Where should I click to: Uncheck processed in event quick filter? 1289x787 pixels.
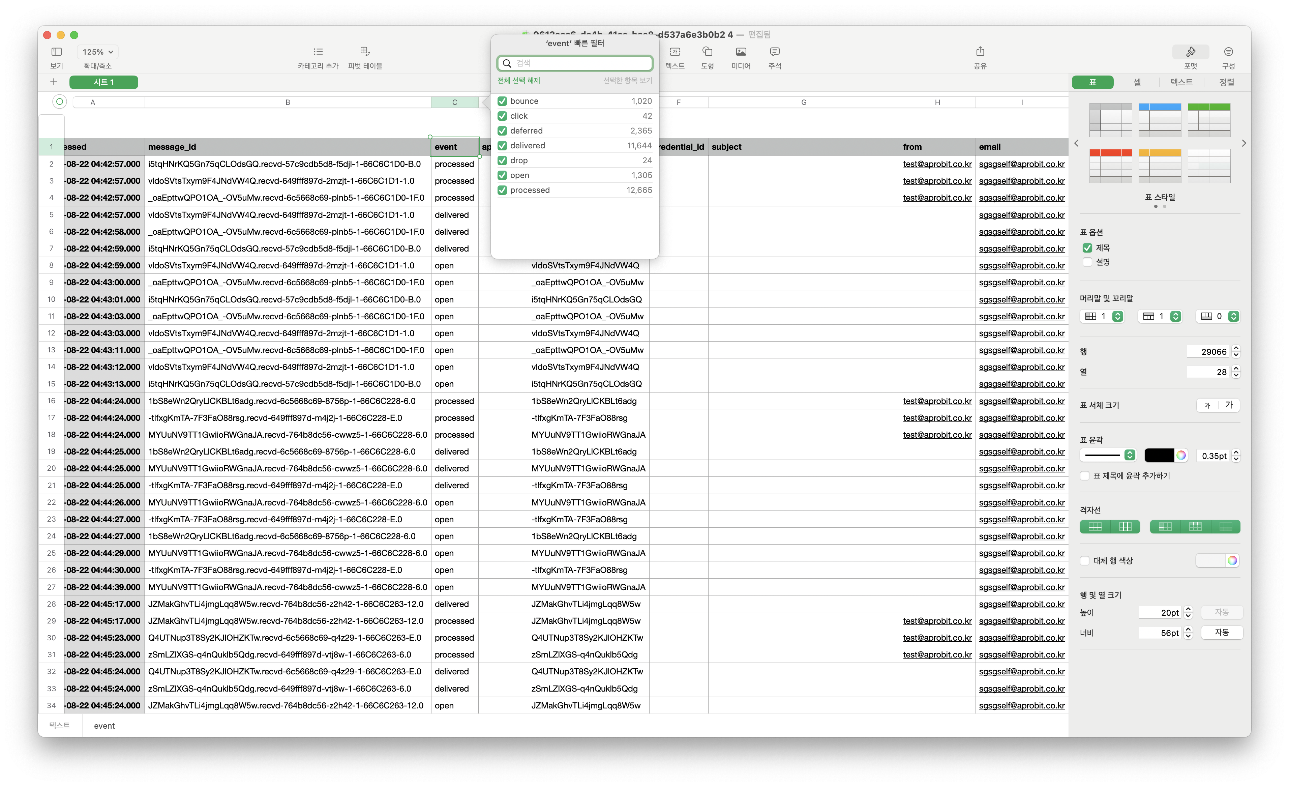click(x=502, y=190)
